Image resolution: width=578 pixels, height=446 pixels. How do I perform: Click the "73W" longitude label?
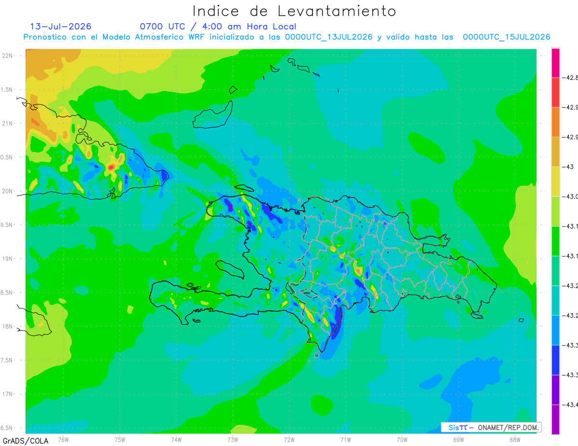[x=233, y=439]
